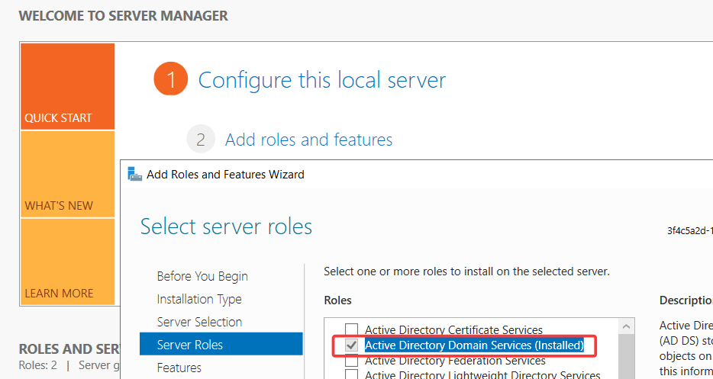
Task: Check Active Directory Lightweight Directory Services checkbox
Action: [351, 374]
